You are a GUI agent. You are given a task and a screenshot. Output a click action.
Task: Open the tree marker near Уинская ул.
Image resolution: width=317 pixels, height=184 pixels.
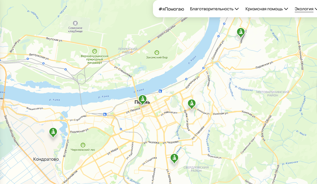coord(191,104)
